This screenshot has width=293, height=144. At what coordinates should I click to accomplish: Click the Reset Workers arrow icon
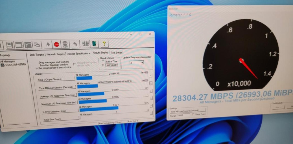75,44
